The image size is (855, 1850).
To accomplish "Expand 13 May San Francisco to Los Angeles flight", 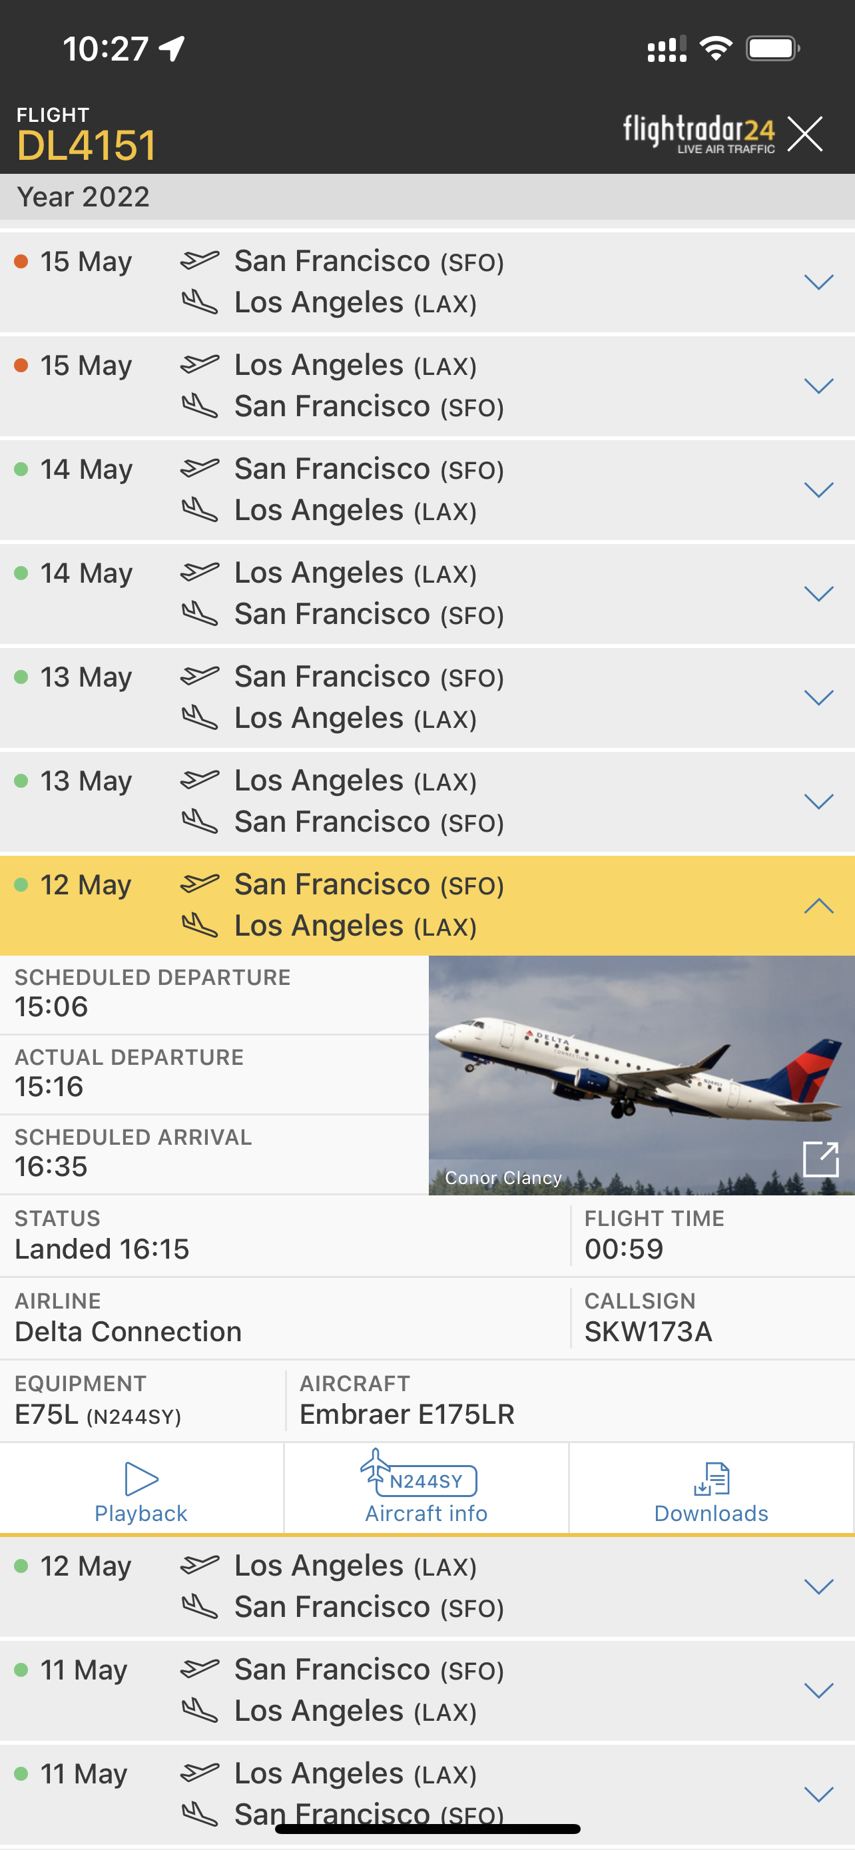I will (818, 697).
